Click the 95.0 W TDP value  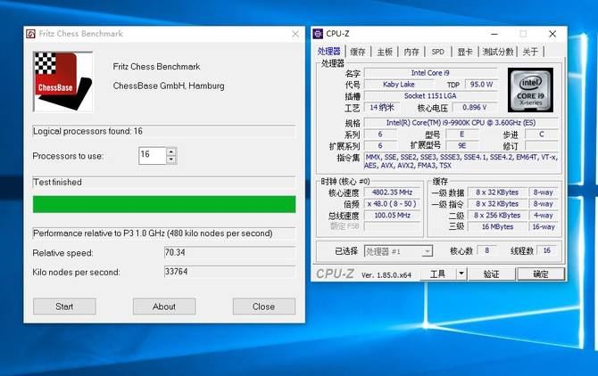click(481, 85)
